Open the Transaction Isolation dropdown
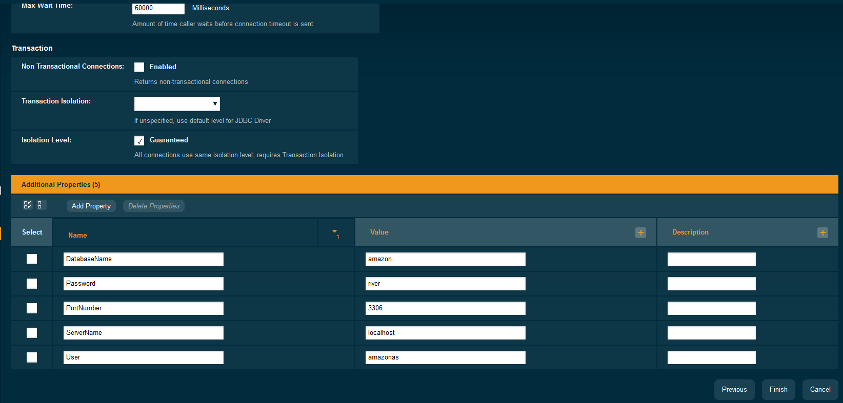 click(177, 104)
